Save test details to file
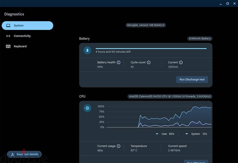The width and height of the screenshot is (238, 163). [x=24, y=154]
